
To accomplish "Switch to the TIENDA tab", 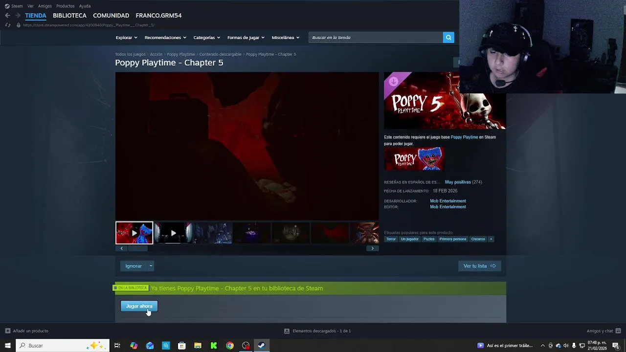I will [x=36, y=16].
